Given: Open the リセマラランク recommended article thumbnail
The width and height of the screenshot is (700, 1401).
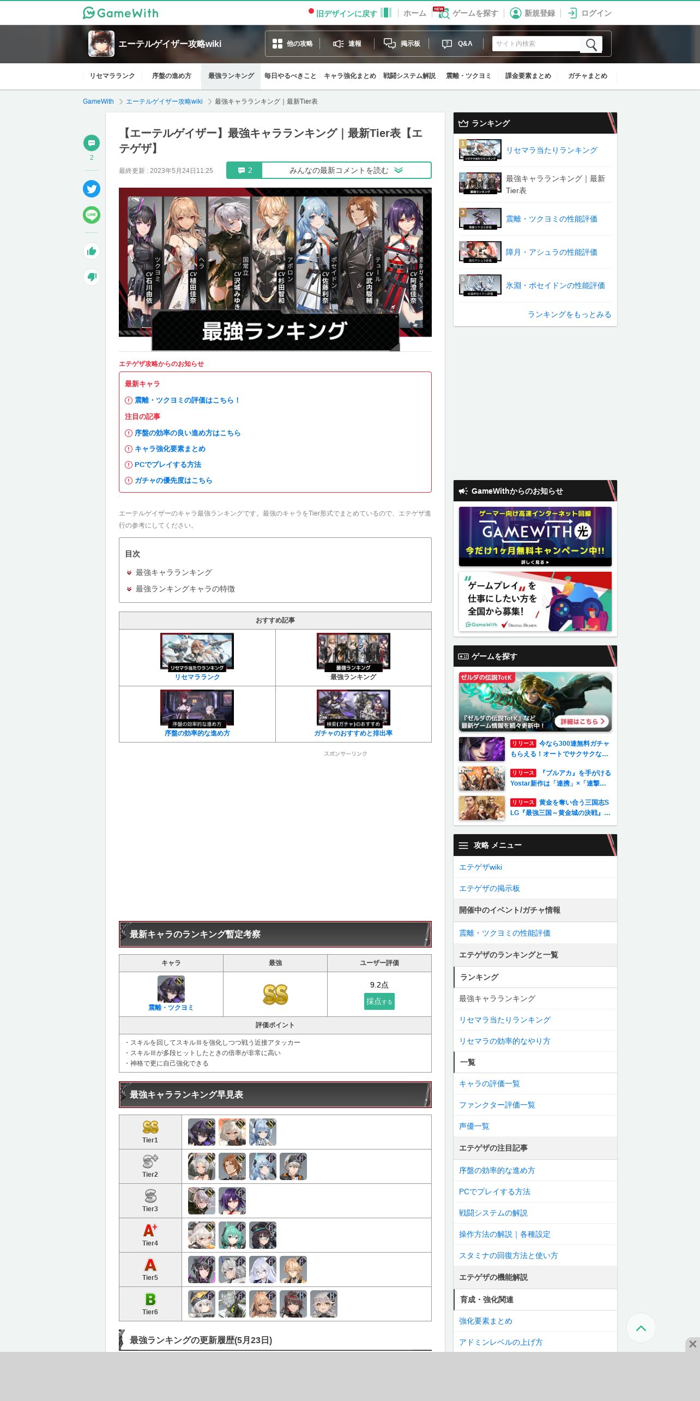Looking at the screenshot, I should coord(197,651).
